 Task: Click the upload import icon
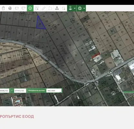57,8
